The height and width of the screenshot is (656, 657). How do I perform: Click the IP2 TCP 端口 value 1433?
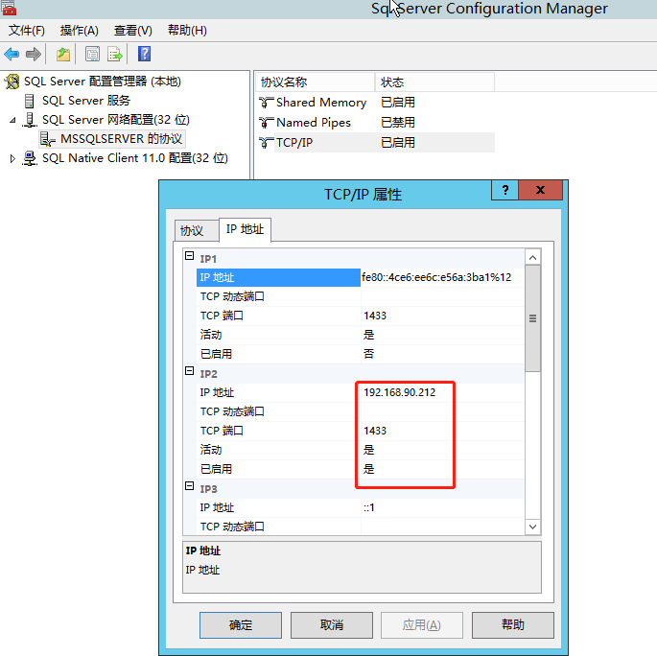[375, 431]
